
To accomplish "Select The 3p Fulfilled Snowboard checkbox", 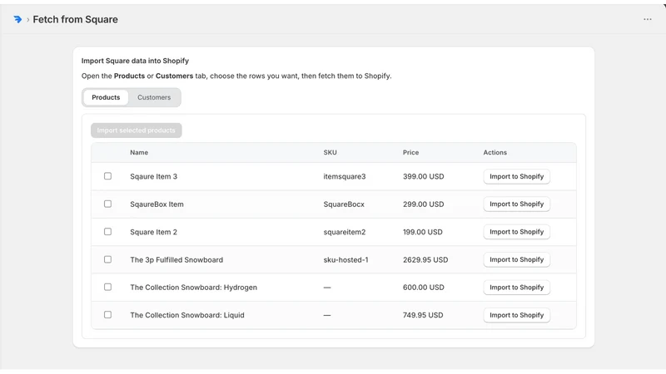I will 108,259.
